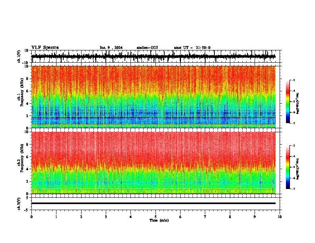
Task: Click time axis tick label 9
Action: tap(255, 217)
